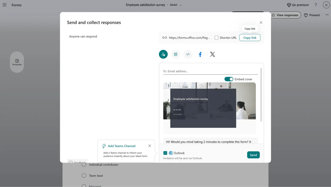Open the QR code share option

(175, 54)
